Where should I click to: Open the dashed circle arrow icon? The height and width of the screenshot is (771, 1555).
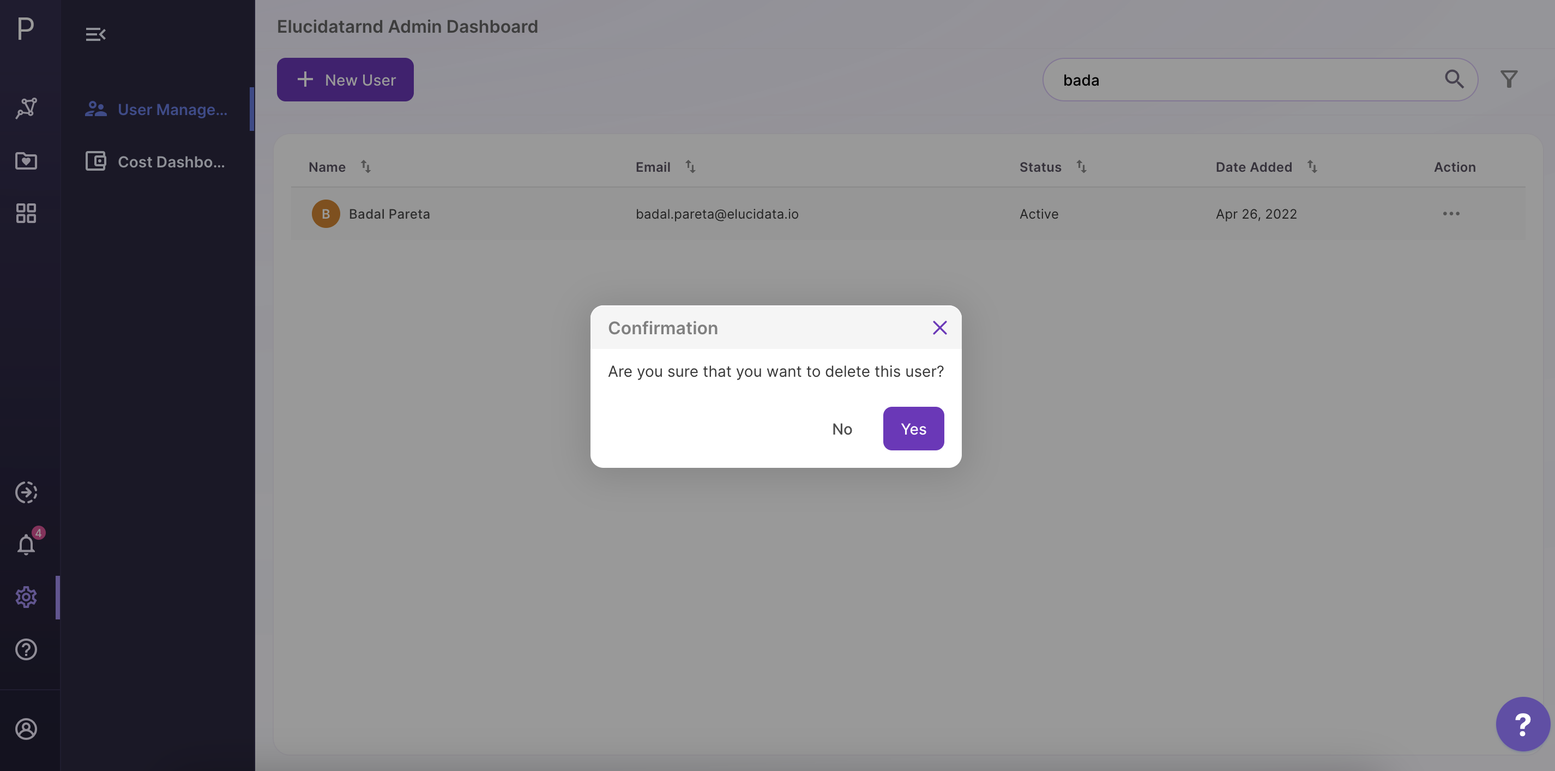(x=26, y=492)
